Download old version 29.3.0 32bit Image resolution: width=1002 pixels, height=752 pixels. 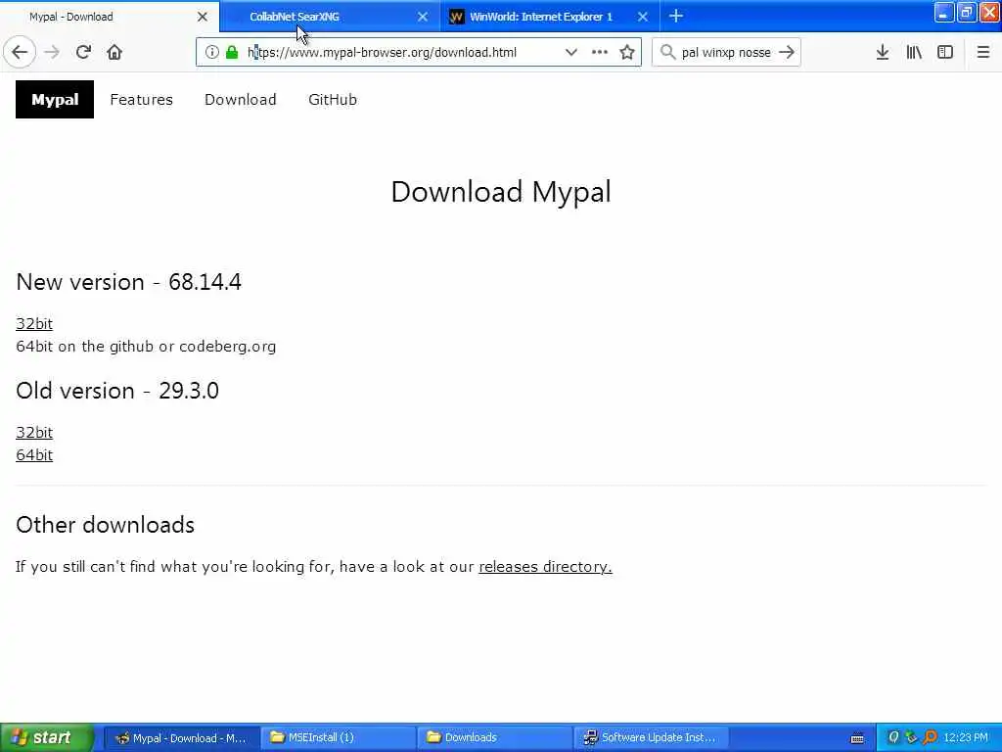tap(34, 432)
